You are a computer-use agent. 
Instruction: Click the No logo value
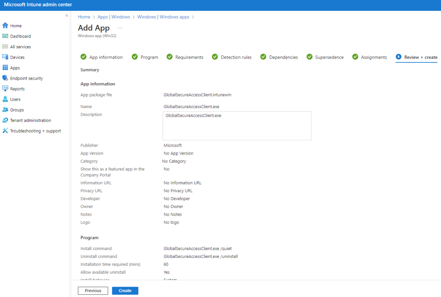tap(171, 222)
